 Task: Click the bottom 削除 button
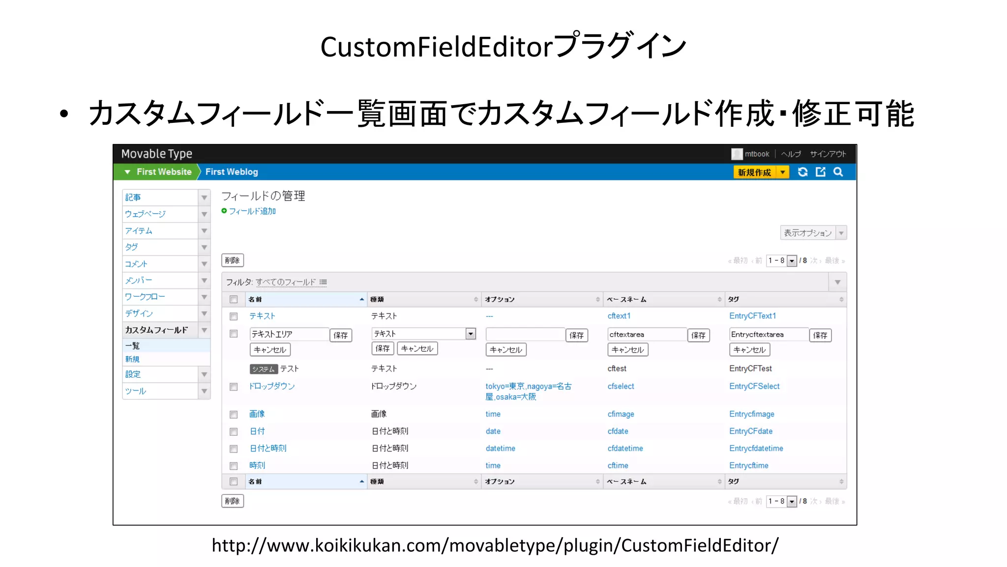click(233, 501)
